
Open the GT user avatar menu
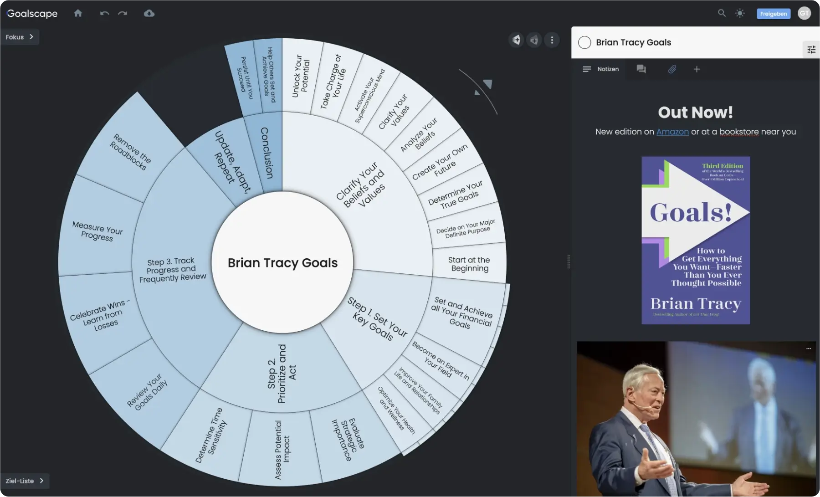(804, 13)
